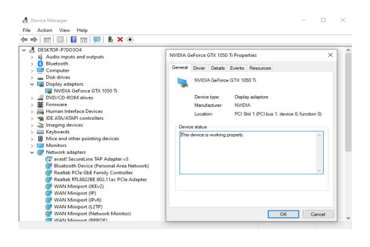Click the Keyboards category icon

(40, 132)
